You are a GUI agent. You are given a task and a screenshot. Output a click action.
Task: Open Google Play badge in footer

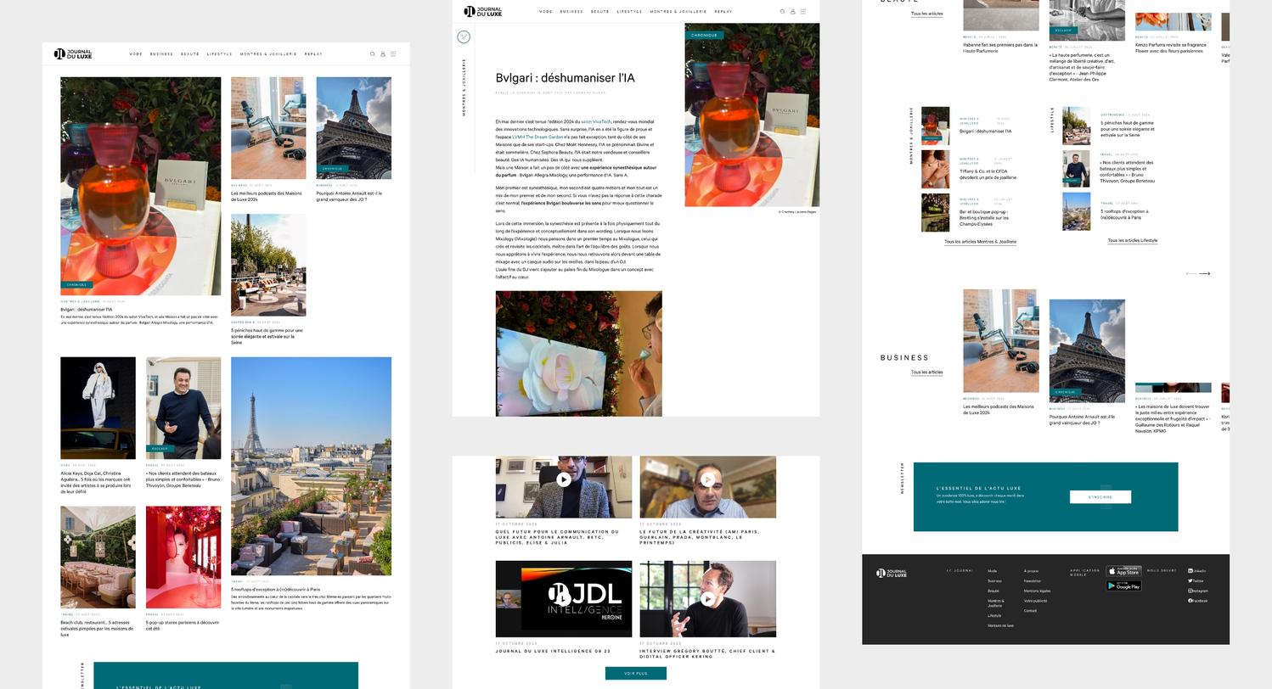pos(1123,585)
